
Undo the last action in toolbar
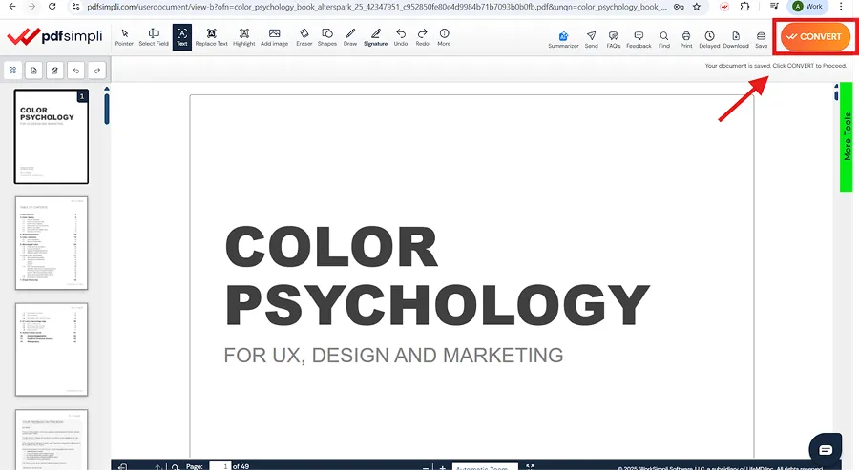pyautogui.click(x=400, y=37)
